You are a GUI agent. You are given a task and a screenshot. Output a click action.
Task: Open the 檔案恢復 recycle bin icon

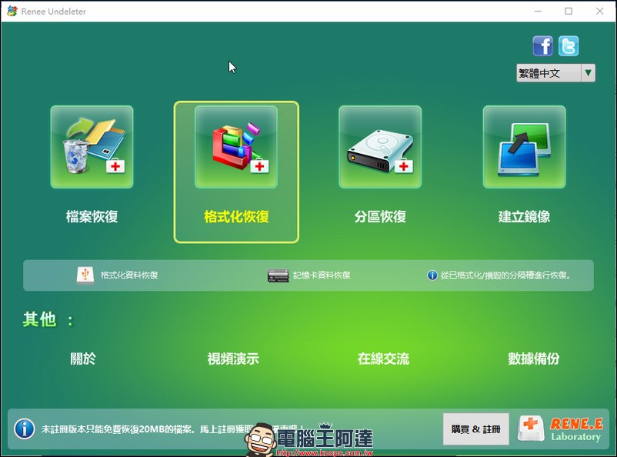pyautogui.click(x=92, y=147)
